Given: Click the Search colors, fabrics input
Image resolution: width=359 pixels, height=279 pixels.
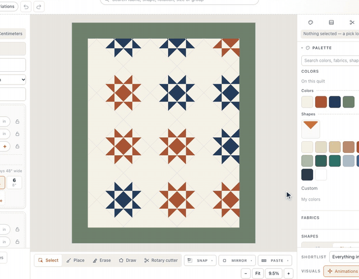Looking at the screenshot, I should [330, 61].
